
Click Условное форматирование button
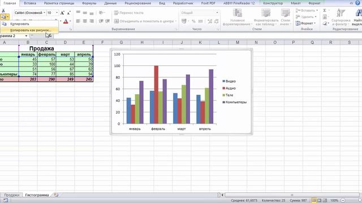pos(237,17)
